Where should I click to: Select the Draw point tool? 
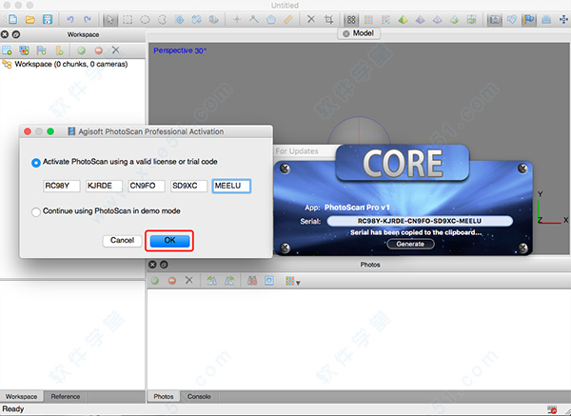click(237, 19)
